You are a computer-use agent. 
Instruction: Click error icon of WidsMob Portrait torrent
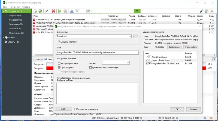pyautogui.click(x=34, y=23)
